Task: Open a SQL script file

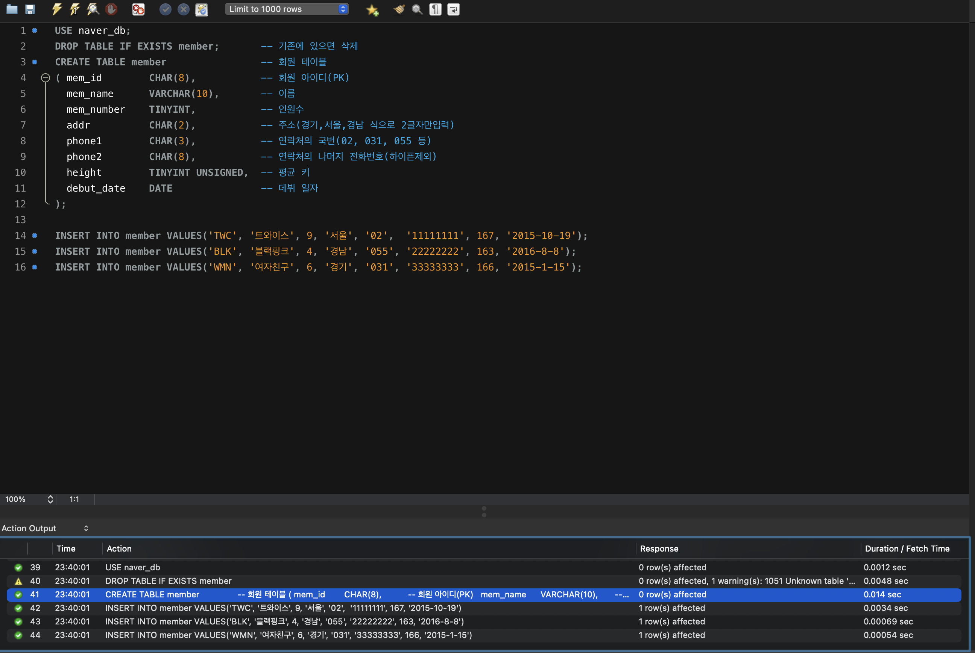Action: pos(12,9)
